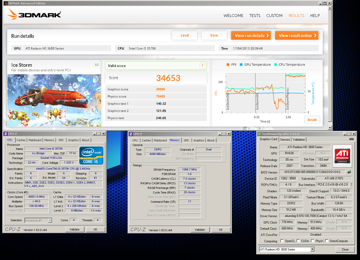
Task: Click the overall score 34653
Action: tap(168, 78)
